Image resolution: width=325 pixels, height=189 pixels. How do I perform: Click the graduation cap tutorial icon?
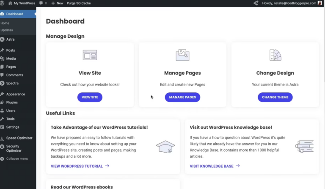(x=165, y=147)
